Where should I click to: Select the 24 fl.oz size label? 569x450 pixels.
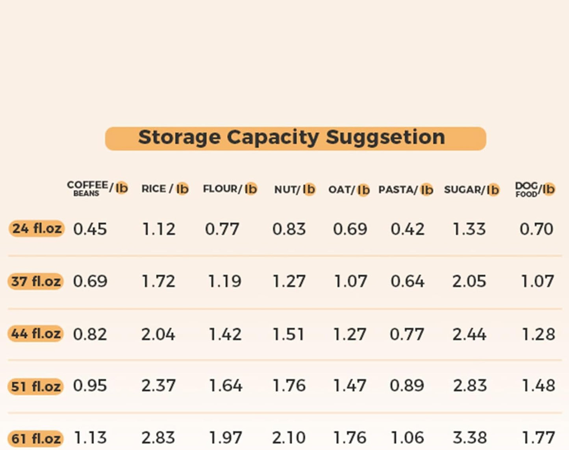36,229
